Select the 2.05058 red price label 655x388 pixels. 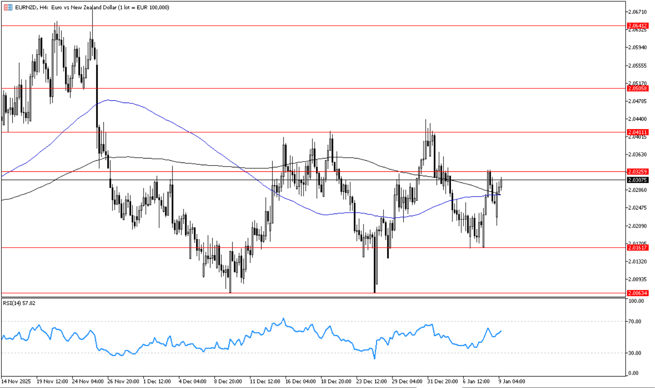637,88
